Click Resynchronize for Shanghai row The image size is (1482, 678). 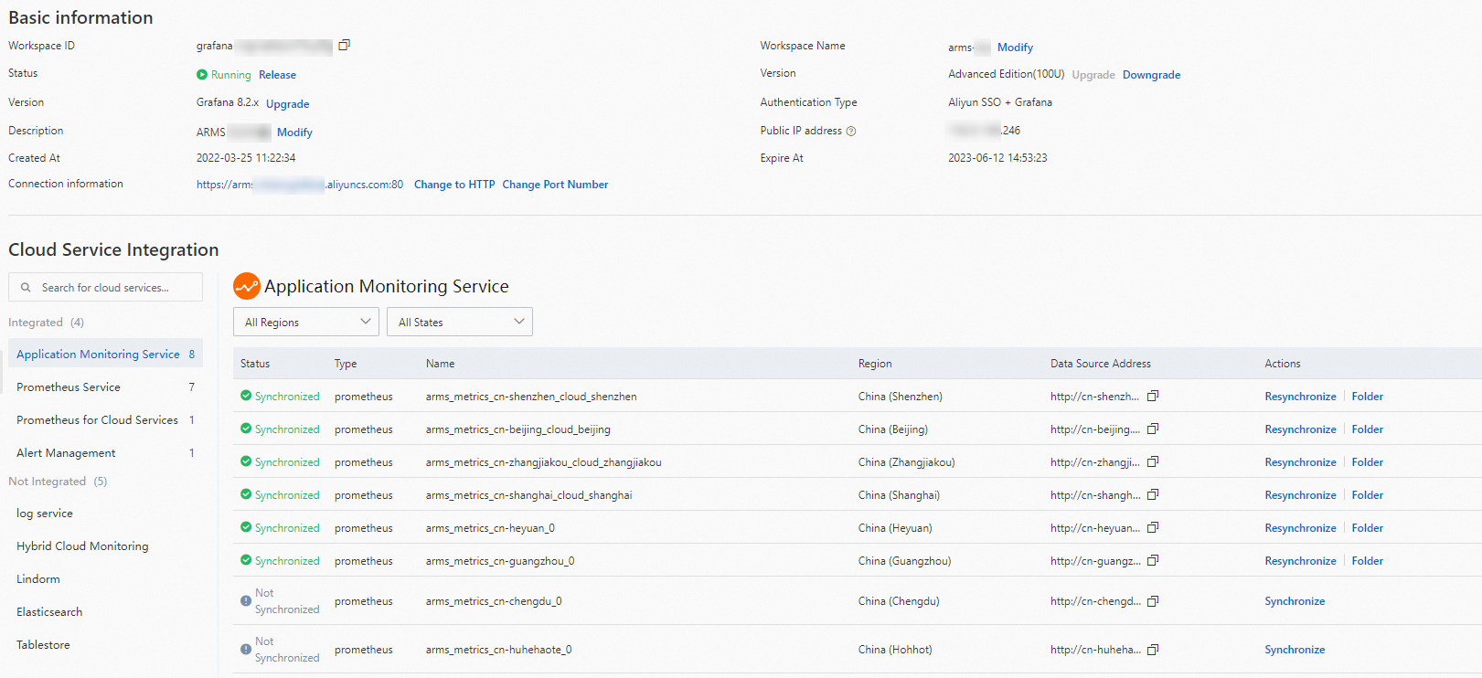1300,495
